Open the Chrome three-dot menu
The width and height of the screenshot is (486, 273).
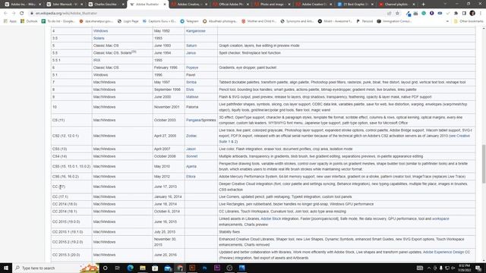[481, 14]
